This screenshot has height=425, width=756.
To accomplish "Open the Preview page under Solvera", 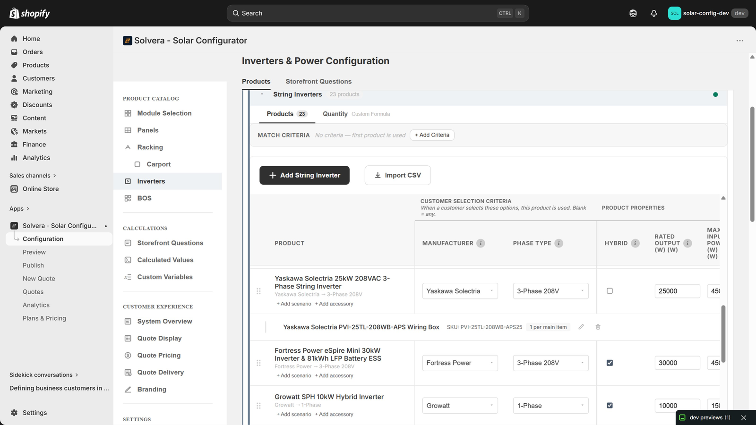I will (x=34, y=252).
